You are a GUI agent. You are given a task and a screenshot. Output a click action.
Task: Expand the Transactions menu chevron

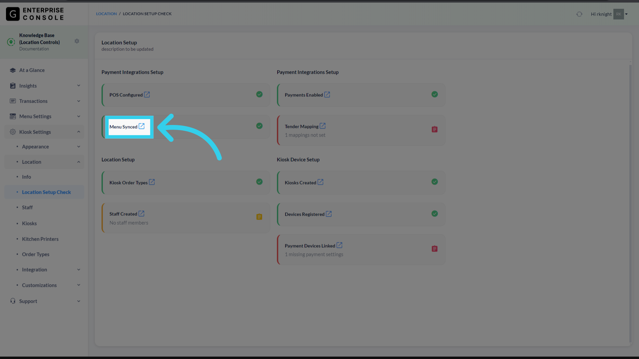79,101
